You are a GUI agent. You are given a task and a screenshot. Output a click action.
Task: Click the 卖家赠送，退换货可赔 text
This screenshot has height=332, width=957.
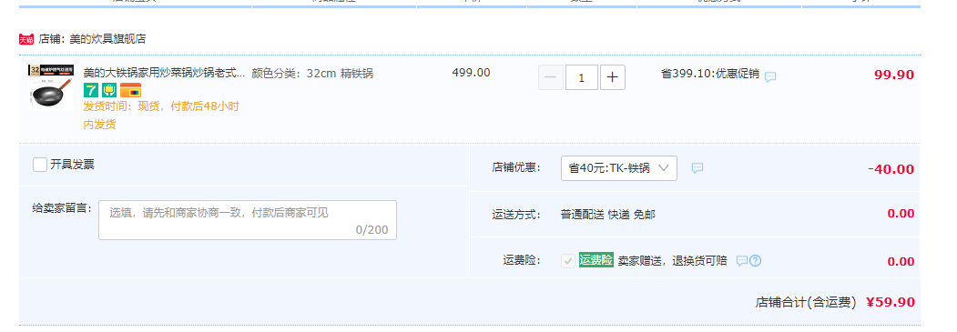click(673, 261)
